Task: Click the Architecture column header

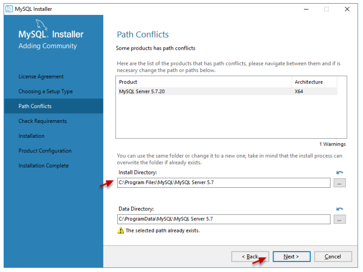Action: pos(314,82)
